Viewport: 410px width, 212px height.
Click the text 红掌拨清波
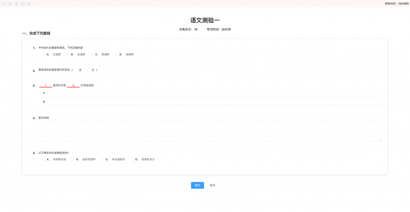coord(87,85)
